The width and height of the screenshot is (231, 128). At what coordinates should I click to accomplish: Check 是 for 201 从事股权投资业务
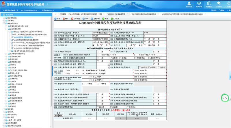[x=98, y=51]
